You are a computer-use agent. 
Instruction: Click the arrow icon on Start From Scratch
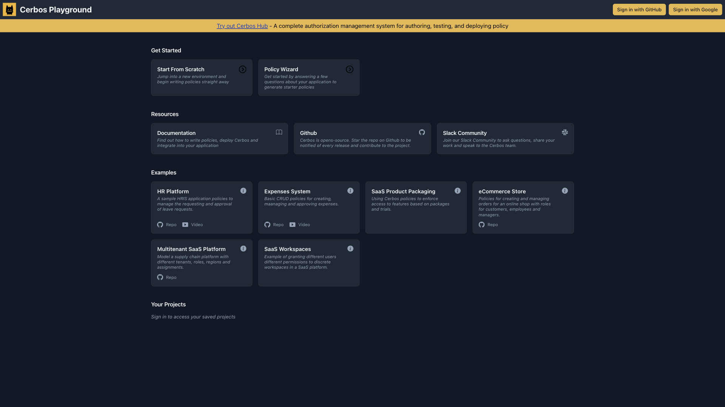coord(242,69)
